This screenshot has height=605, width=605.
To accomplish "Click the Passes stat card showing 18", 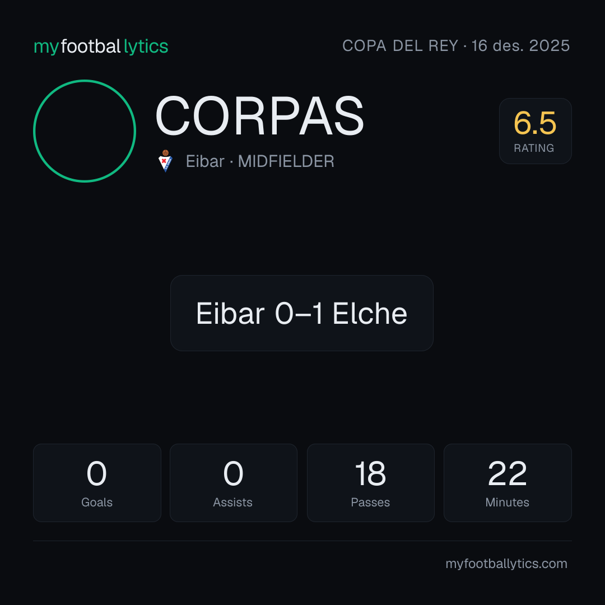I will (371, 483).
